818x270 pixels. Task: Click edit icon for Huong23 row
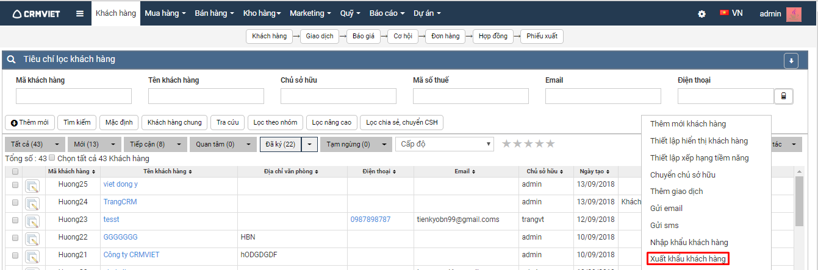pyautogui.click(x=32, y=220)
